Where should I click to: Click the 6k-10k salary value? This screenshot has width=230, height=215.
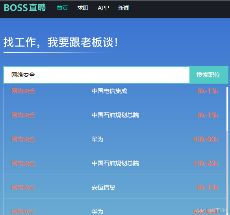point(208,187)
